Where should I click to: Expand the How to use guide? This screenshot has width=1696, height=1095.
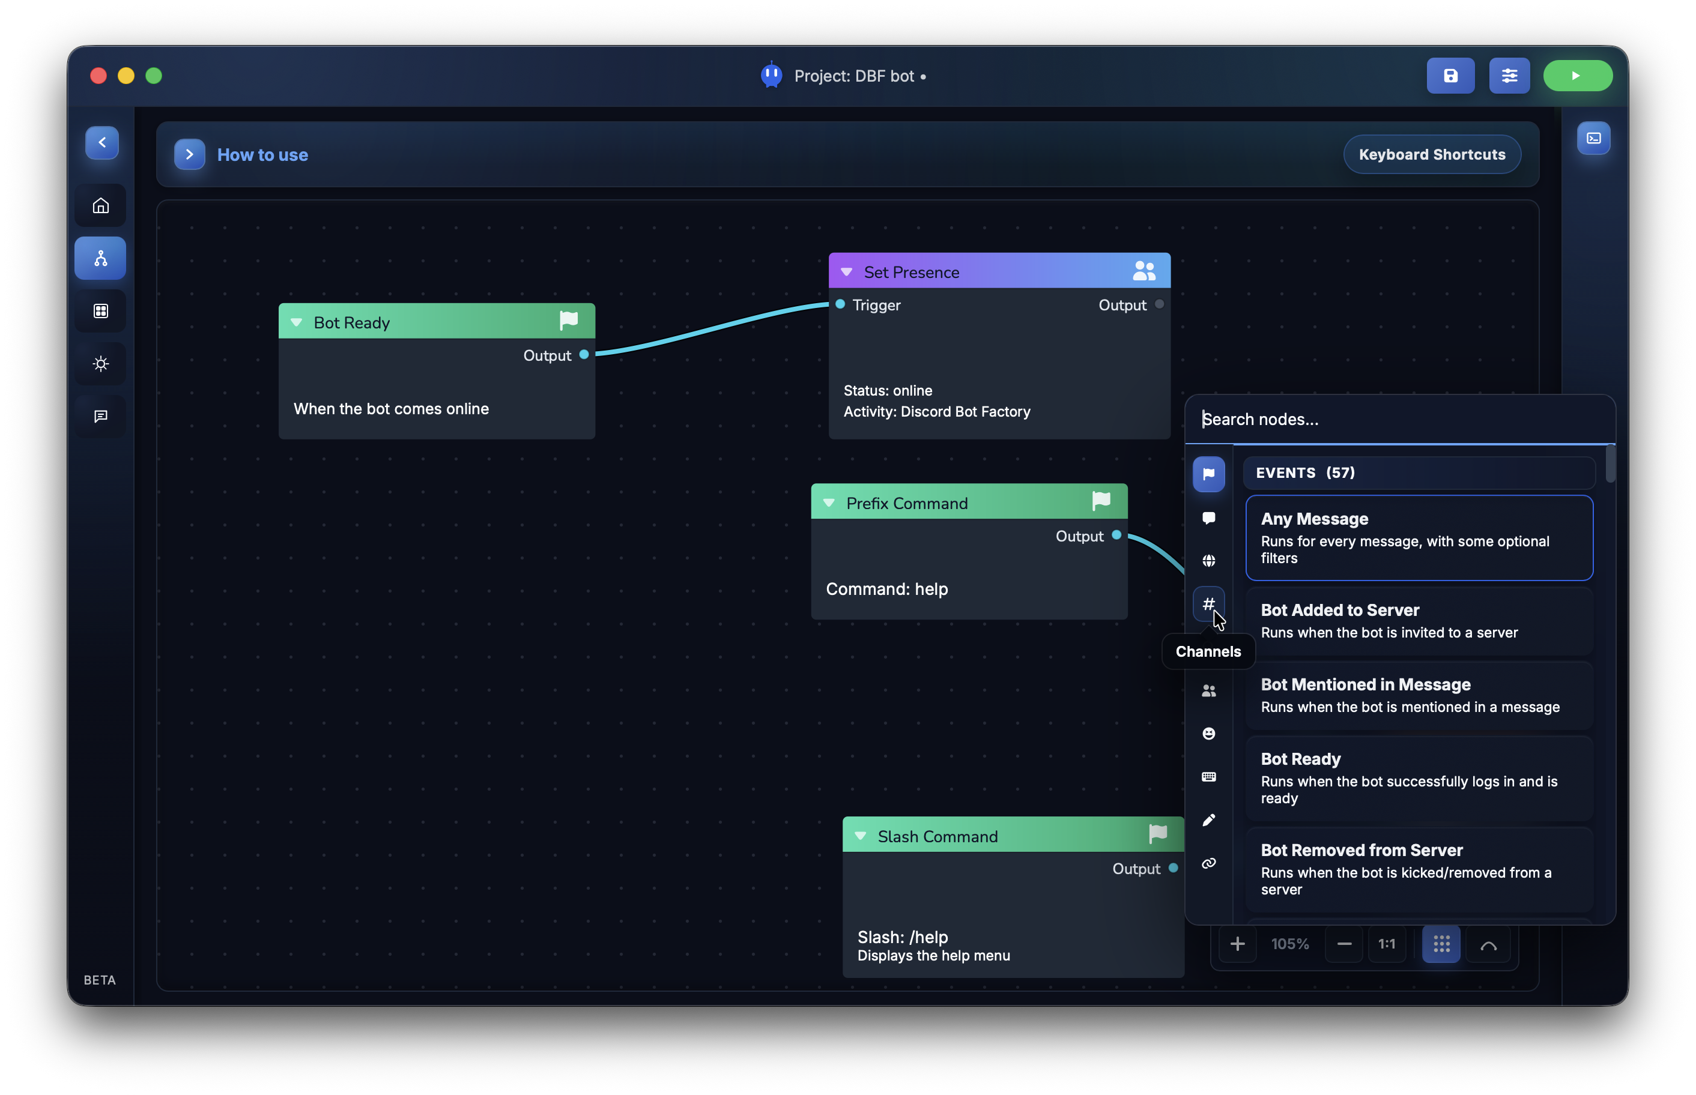pos(189,154)
